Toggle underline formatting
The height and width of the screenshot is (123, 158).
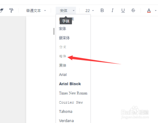tap(123, 10)
